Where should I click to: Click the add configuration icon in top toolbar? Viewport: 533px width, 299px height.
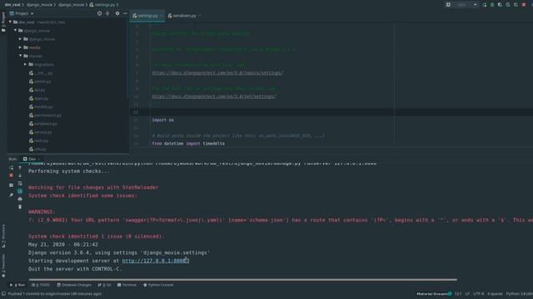pyautogui.click(x=448, y=5)
